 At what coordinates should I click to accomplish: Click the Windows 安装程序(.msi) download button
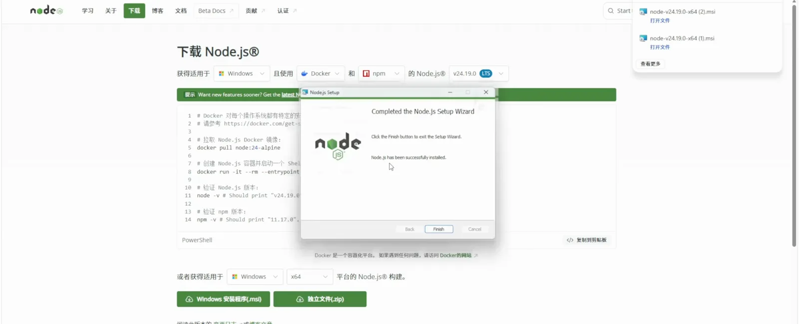223,299
